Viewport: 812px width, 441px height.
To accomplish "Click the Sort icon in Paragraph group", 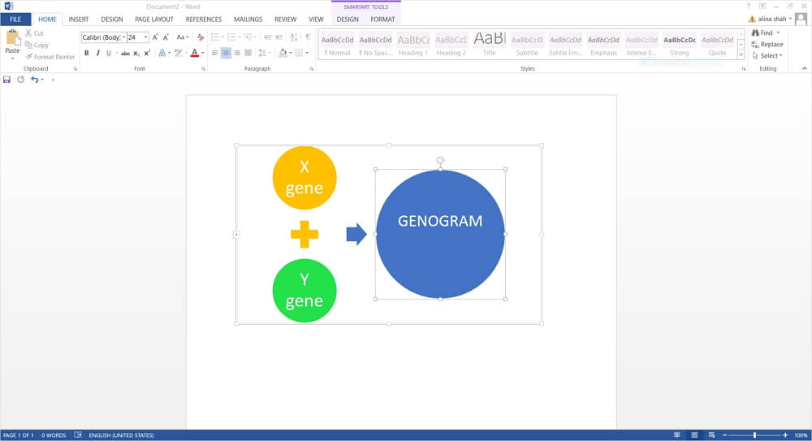I will pyautogui.click(x=294, y=37).
